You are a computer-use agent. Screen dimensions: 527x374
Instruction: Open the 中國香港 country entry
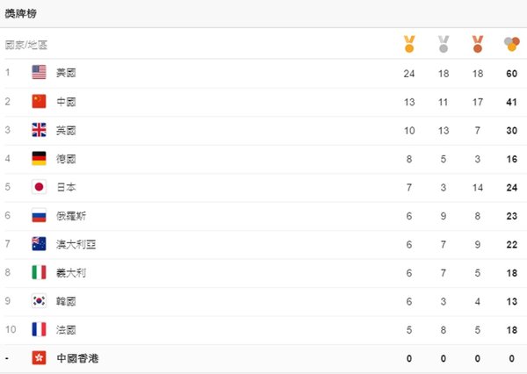tap(77, 358)
